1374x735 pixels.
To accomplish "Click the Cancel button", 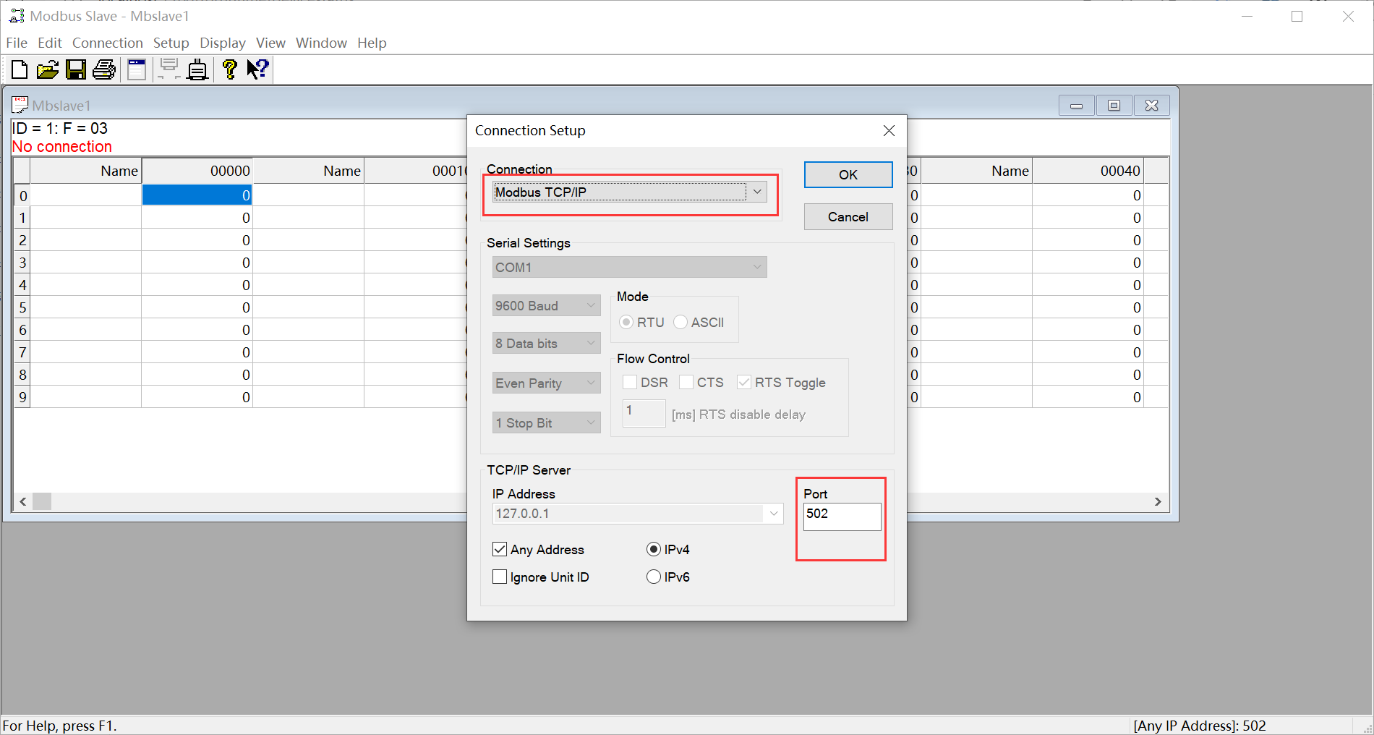I will tap(848, 216).
